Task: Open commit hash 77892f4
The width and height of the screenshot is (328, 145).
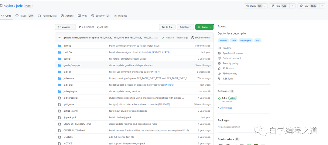Action: coord(170,38)
